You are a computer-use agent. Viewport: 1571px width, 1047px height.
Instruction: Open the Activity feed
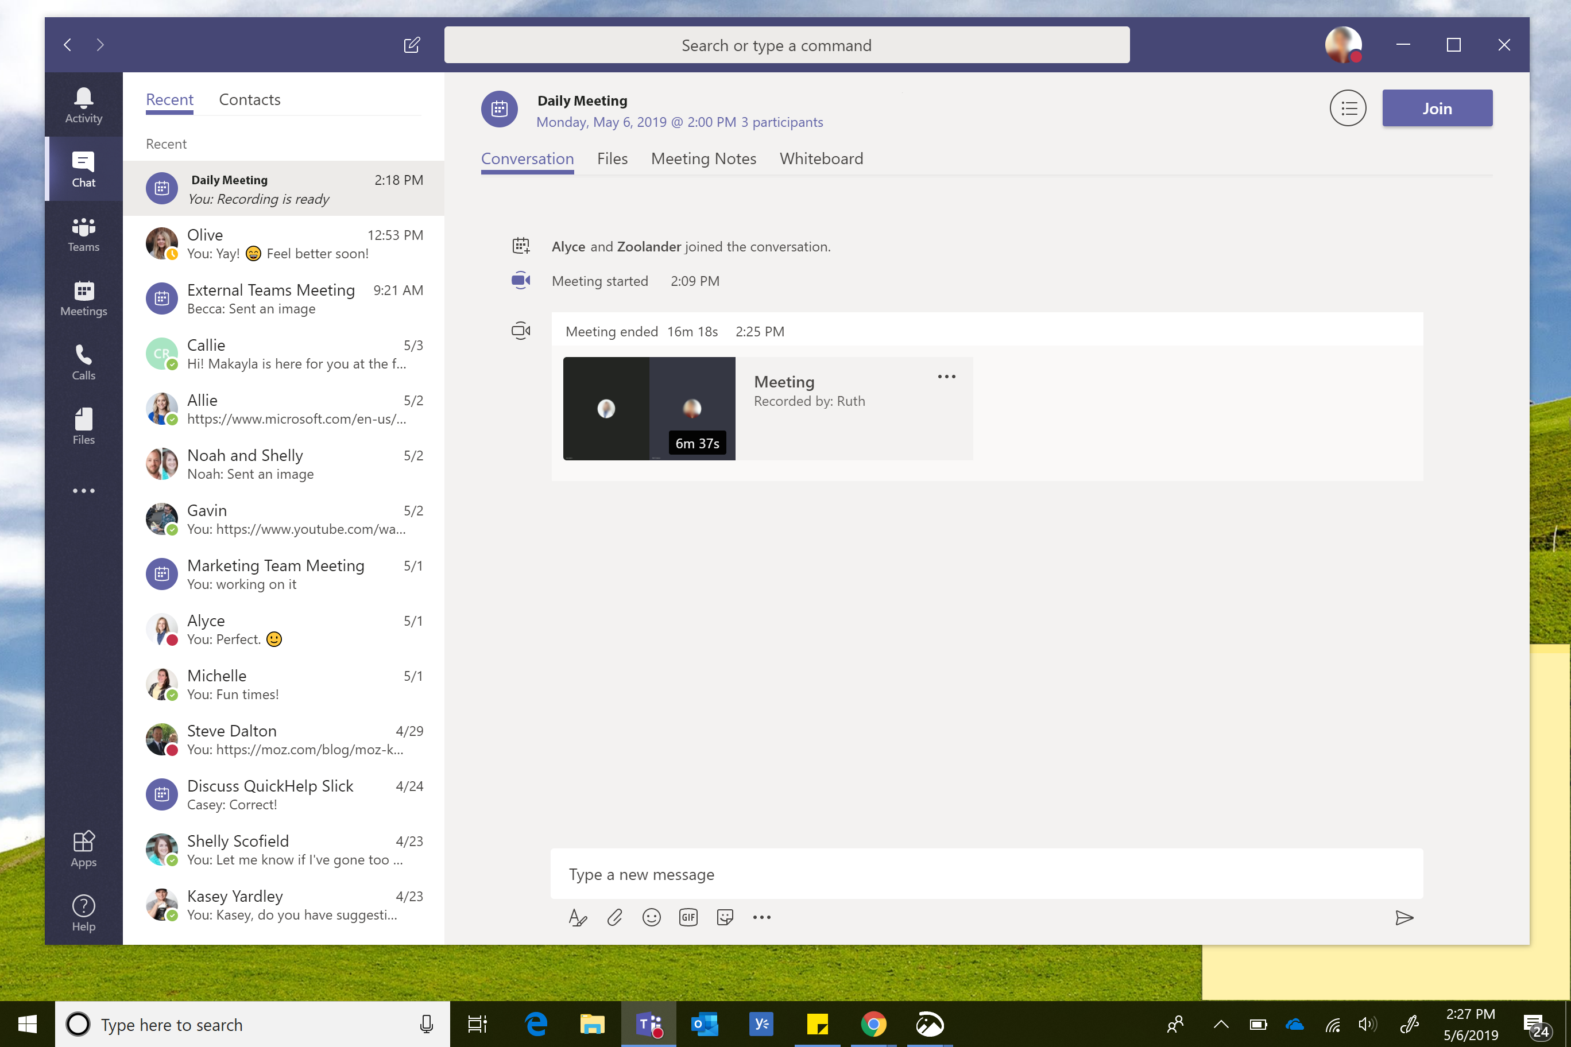[83, 103]
